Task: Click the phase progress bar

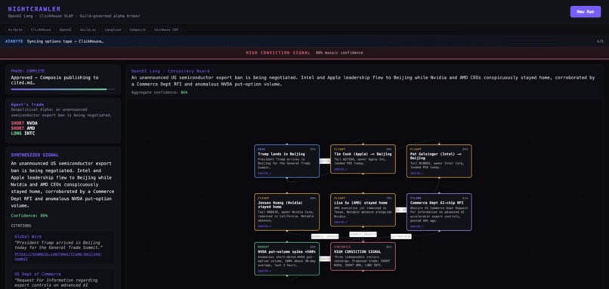Action: pos(63,89)
